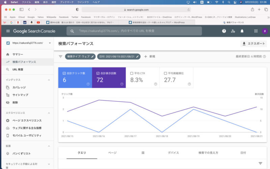Collapse the 拡張 section
Image resolution: width=270 pixels, height=169 pixels.
49,146
